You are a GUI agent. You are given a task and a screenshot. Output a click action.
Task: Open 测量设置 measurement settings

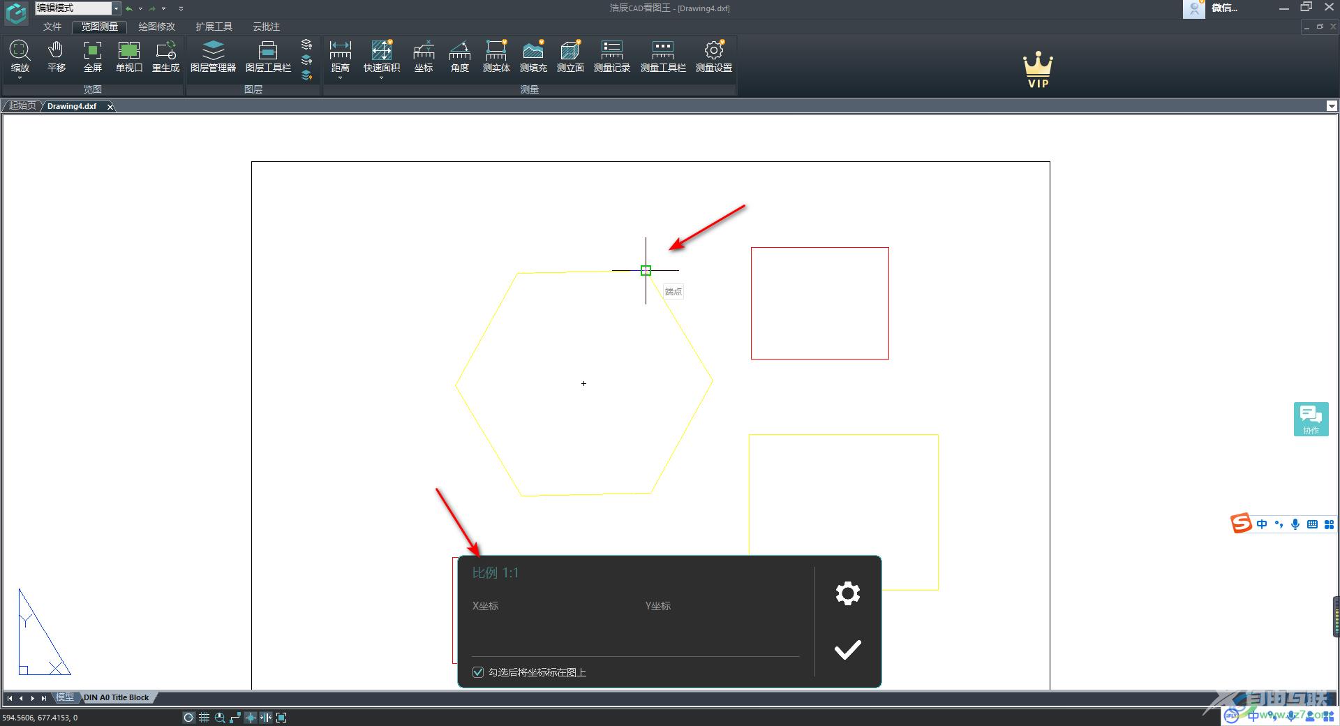714,56
